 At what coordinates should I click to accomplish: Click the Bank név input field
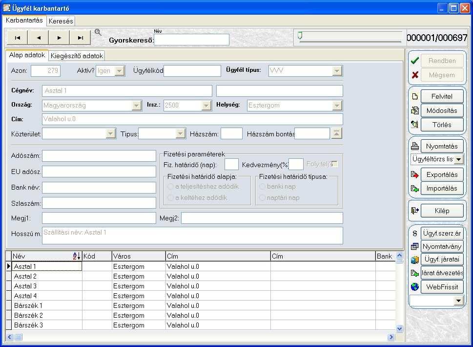tap(99, 188)
